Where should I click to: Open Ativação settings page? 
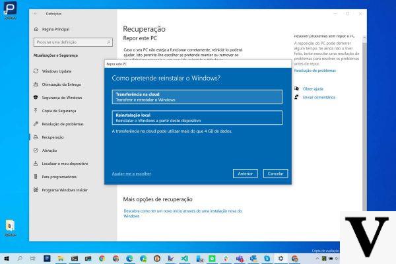pos(49,150)
